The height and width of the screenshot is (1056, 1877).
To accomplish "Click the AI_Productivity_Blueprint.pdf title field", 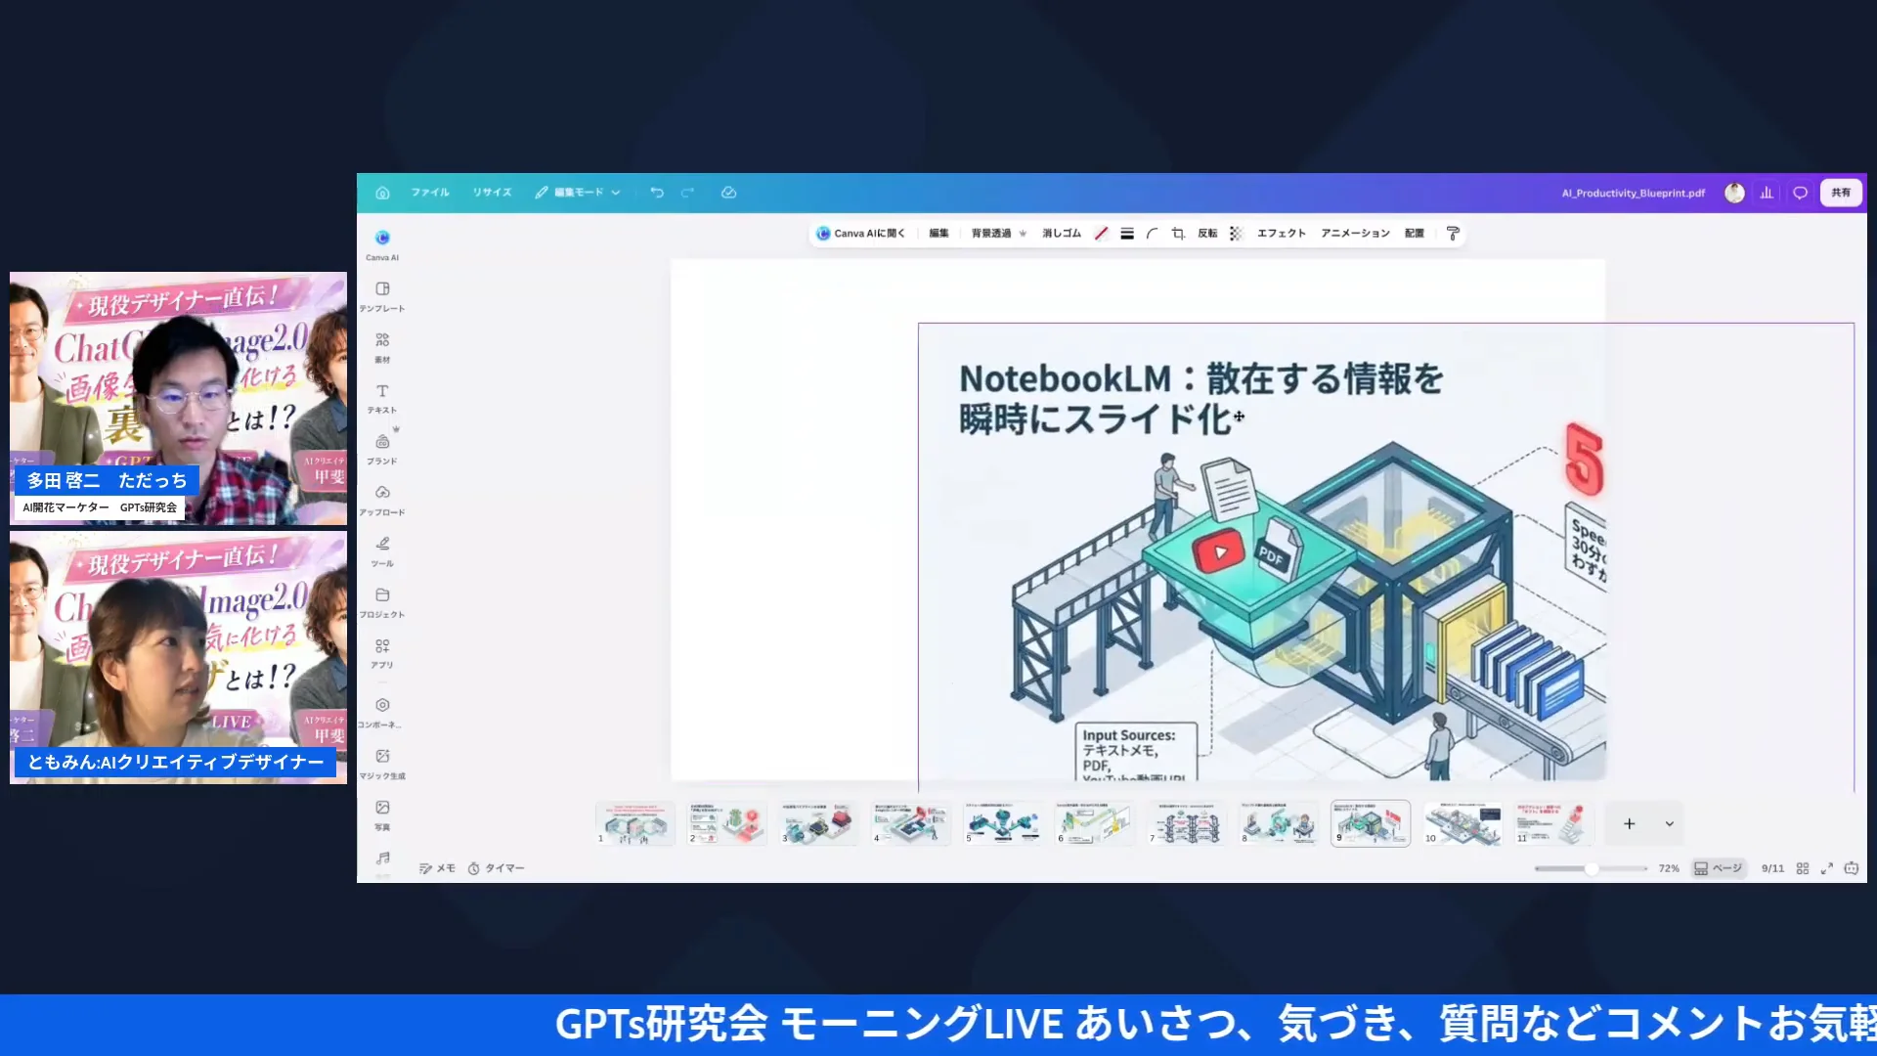I will tap(1633, 194).
